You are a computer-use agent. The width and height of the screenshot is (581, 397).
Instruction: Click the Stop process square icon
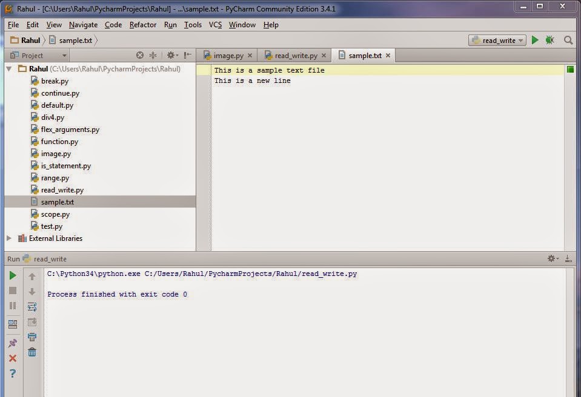click(13, 291)
